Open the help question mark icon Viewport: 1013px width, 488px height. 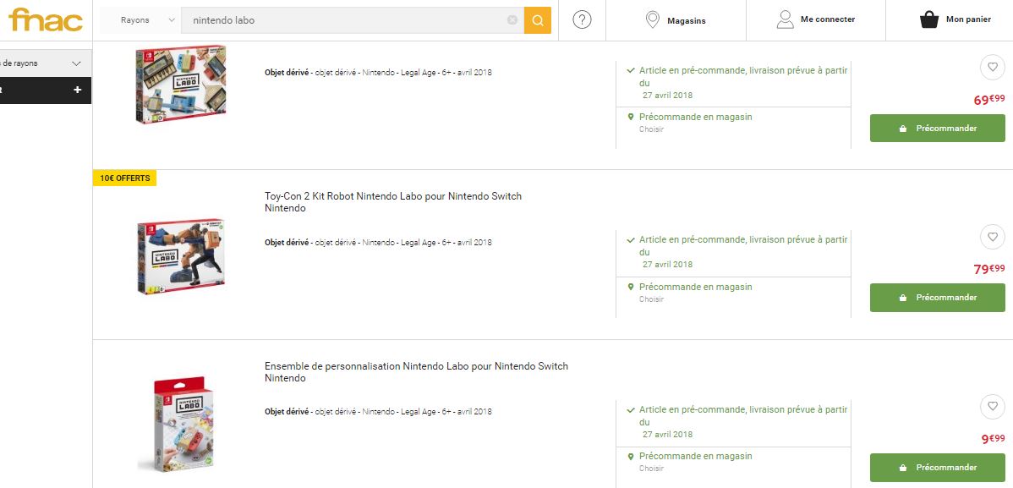(582, 20)
